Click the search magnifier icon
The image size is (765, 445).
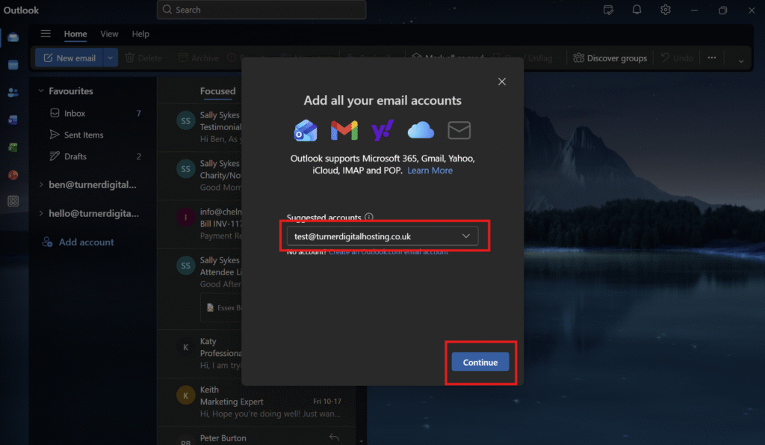(x=167, y=10)
